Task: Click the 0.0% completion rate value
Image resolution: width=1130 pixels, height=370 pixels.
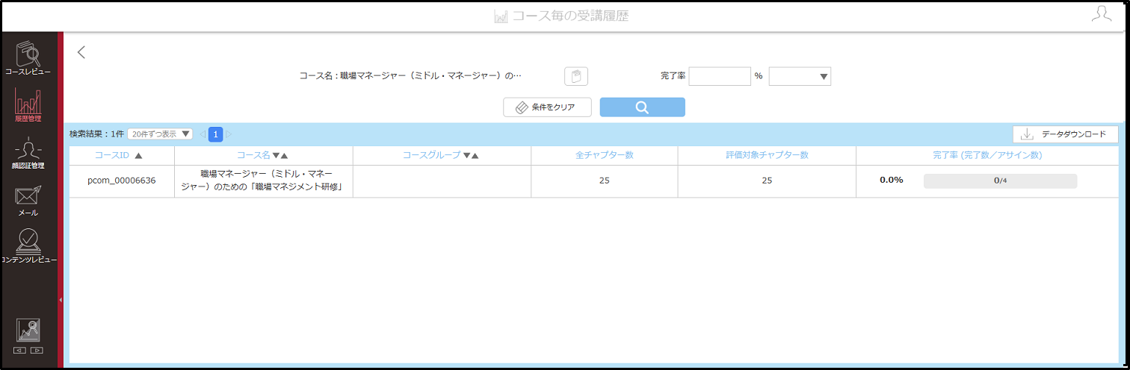Action: 891,181
